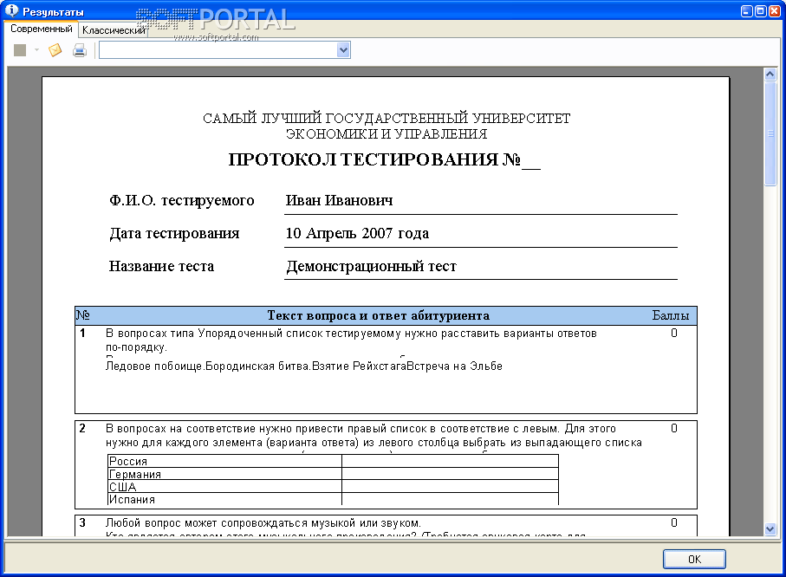Click the vertical scrollbar thumb
The width and height of the screenshot is (786, 577).
(x=770, y=133)
